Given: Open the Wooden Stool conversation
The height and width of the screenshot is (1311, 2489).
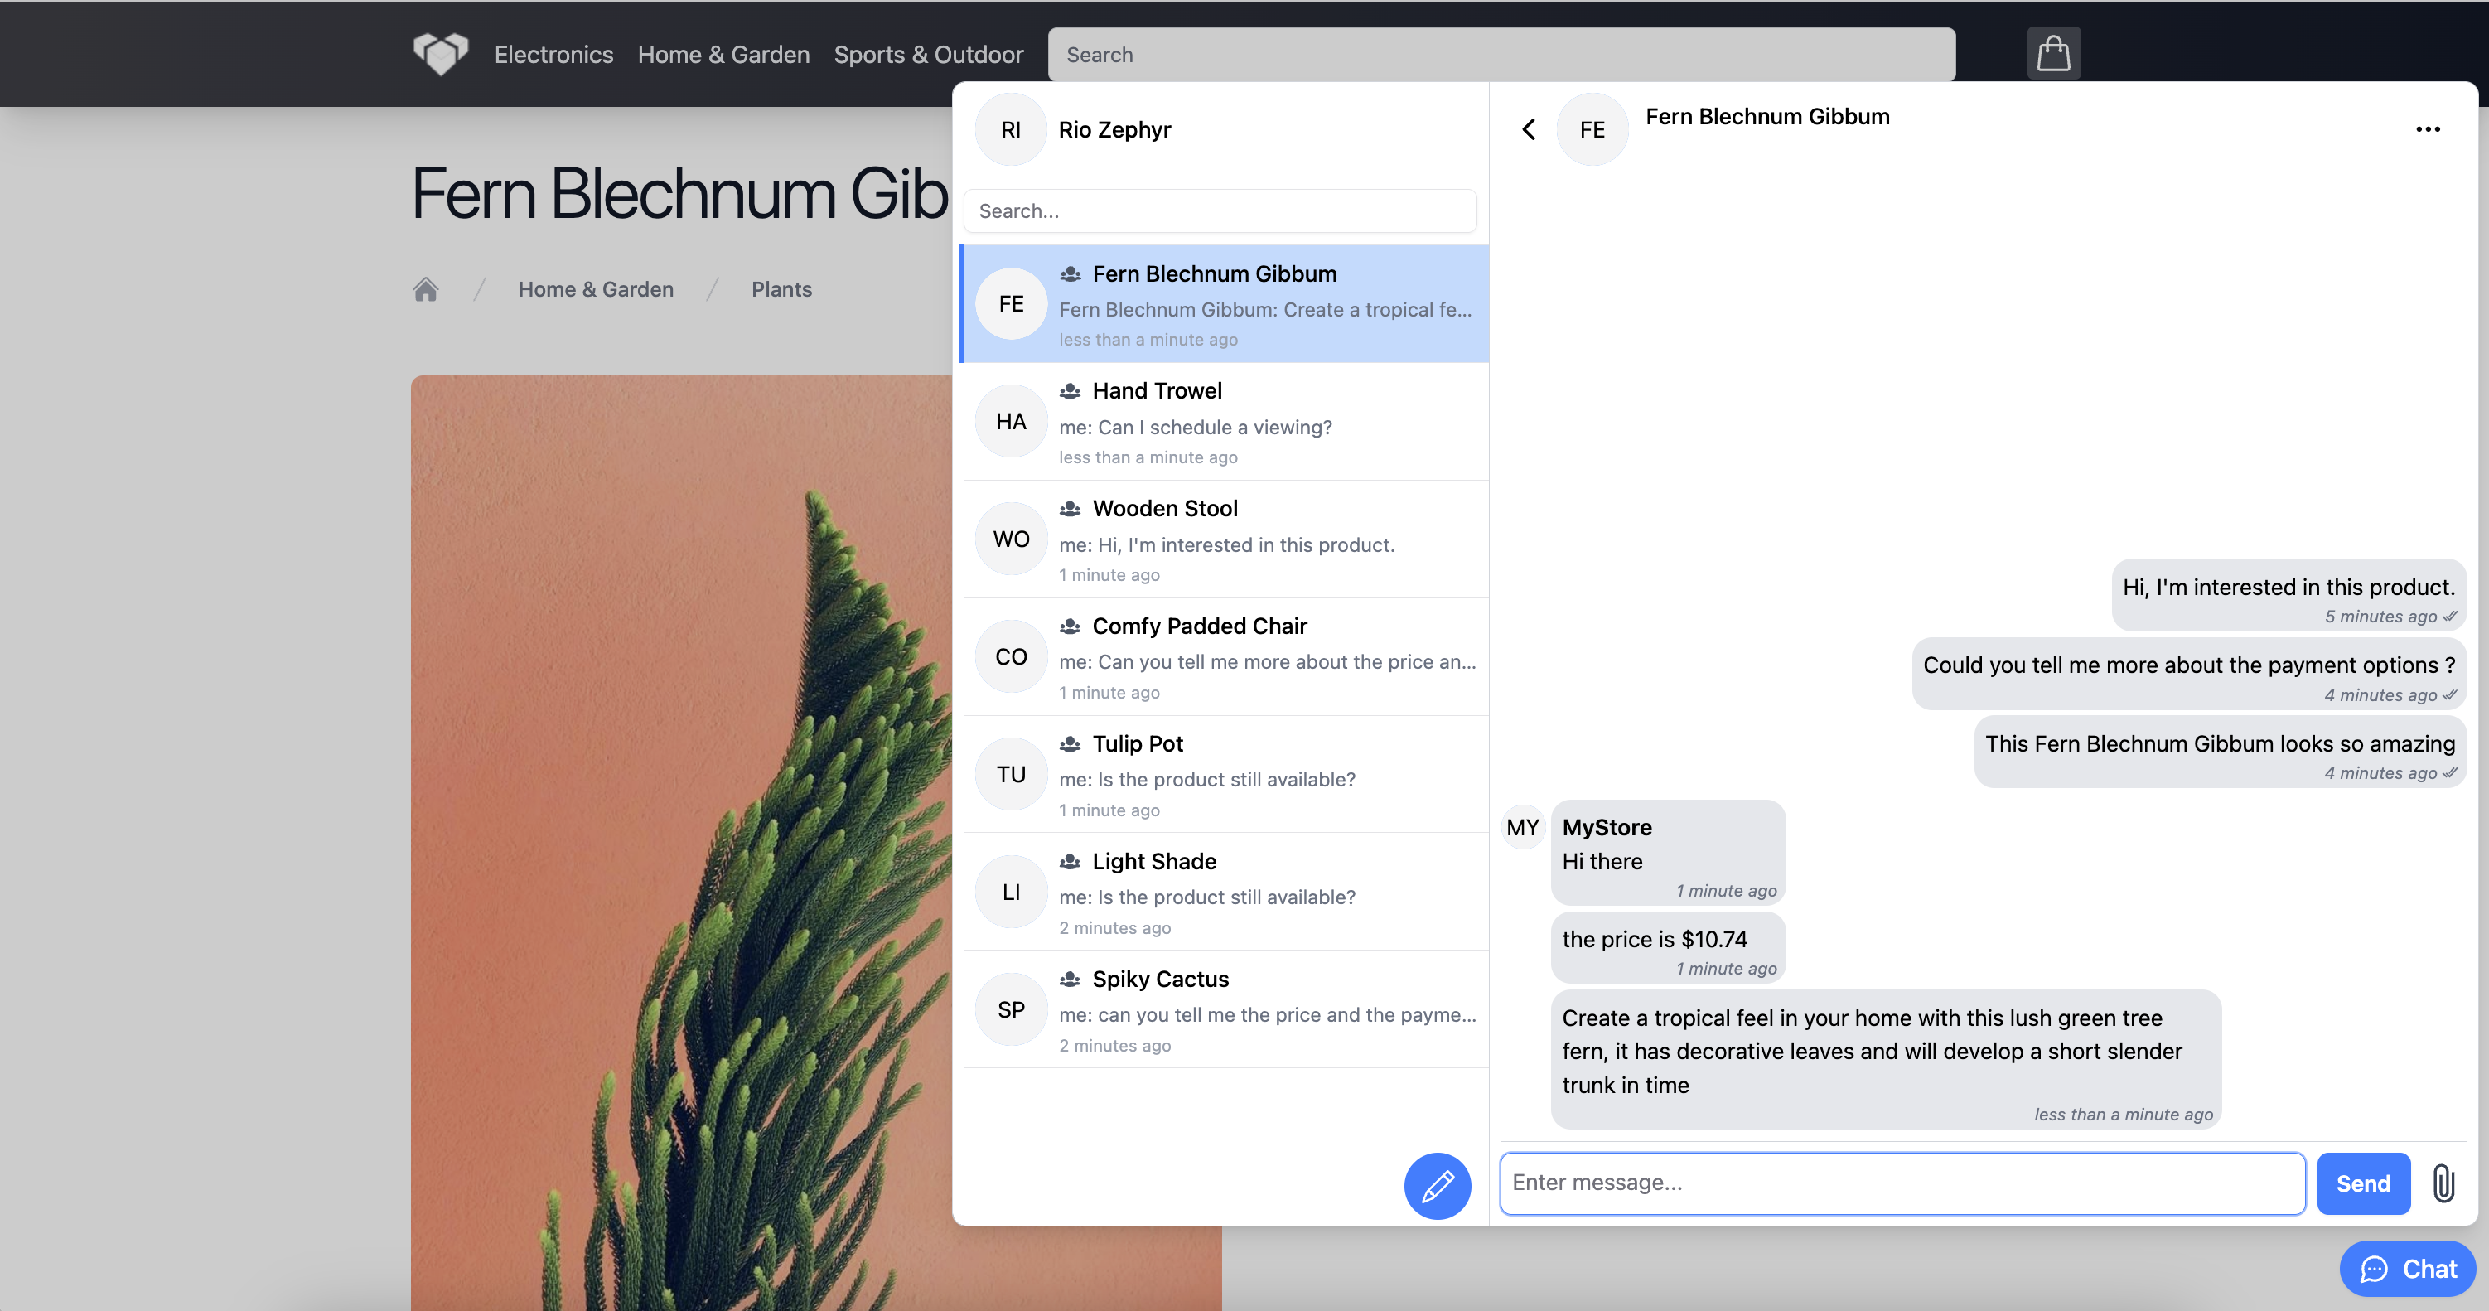Looking at the screenshot, I should (1223, 539).
